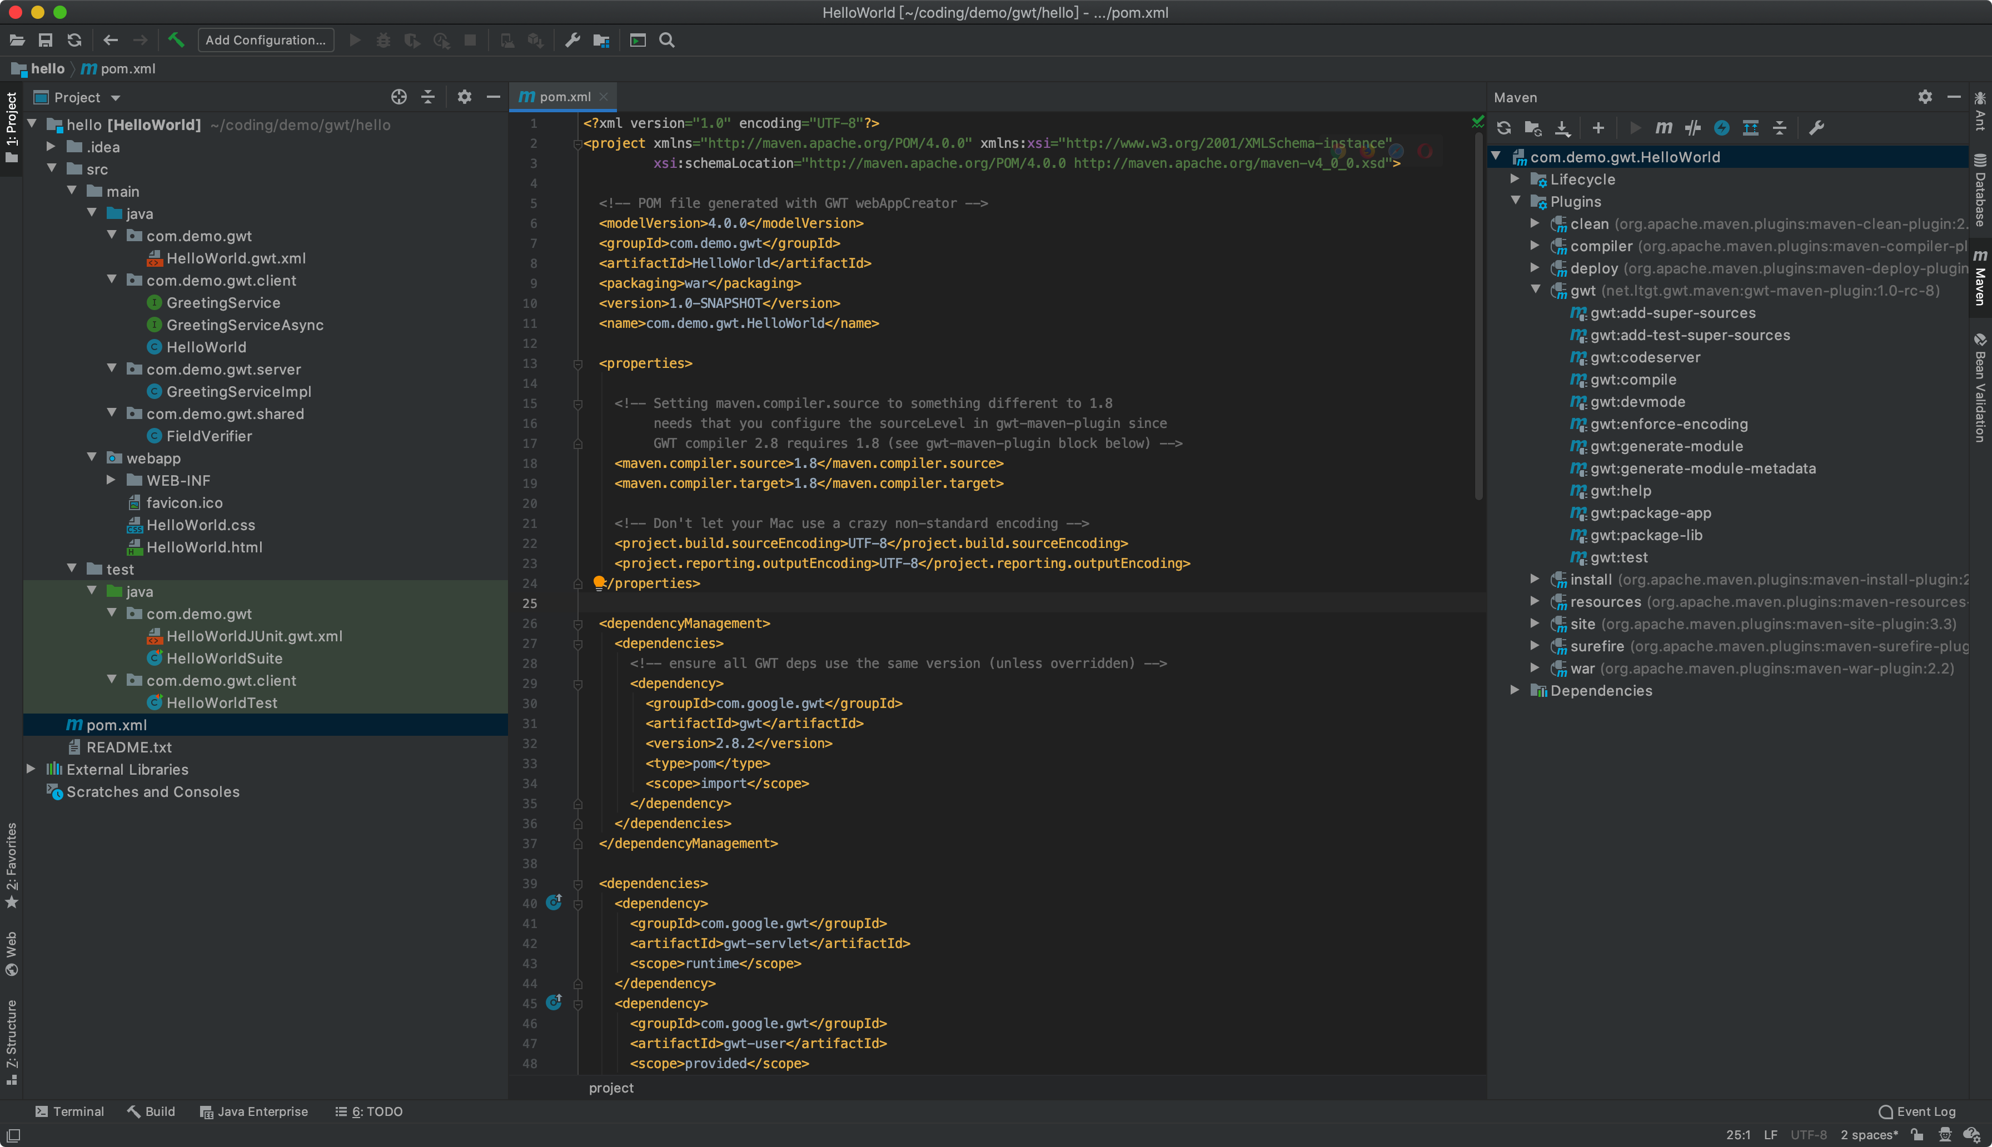Click the lightbulb intention icon at line 24
The height and width of the screenshot is (1147, 1992).
(599, 583)
